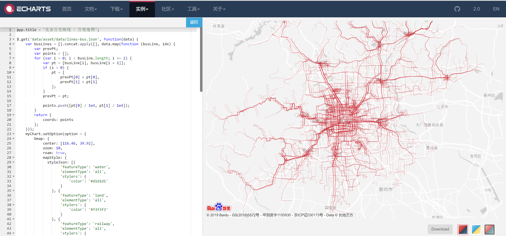Collapse stylers fold at line 38

tap(13, 205)
